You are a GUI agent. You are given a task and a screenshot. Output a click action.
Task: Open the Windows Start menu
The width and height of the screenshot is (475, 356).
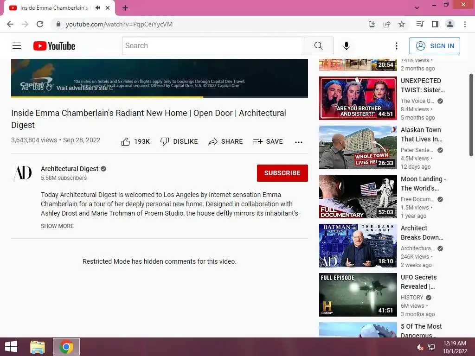[x=11, y=347]
